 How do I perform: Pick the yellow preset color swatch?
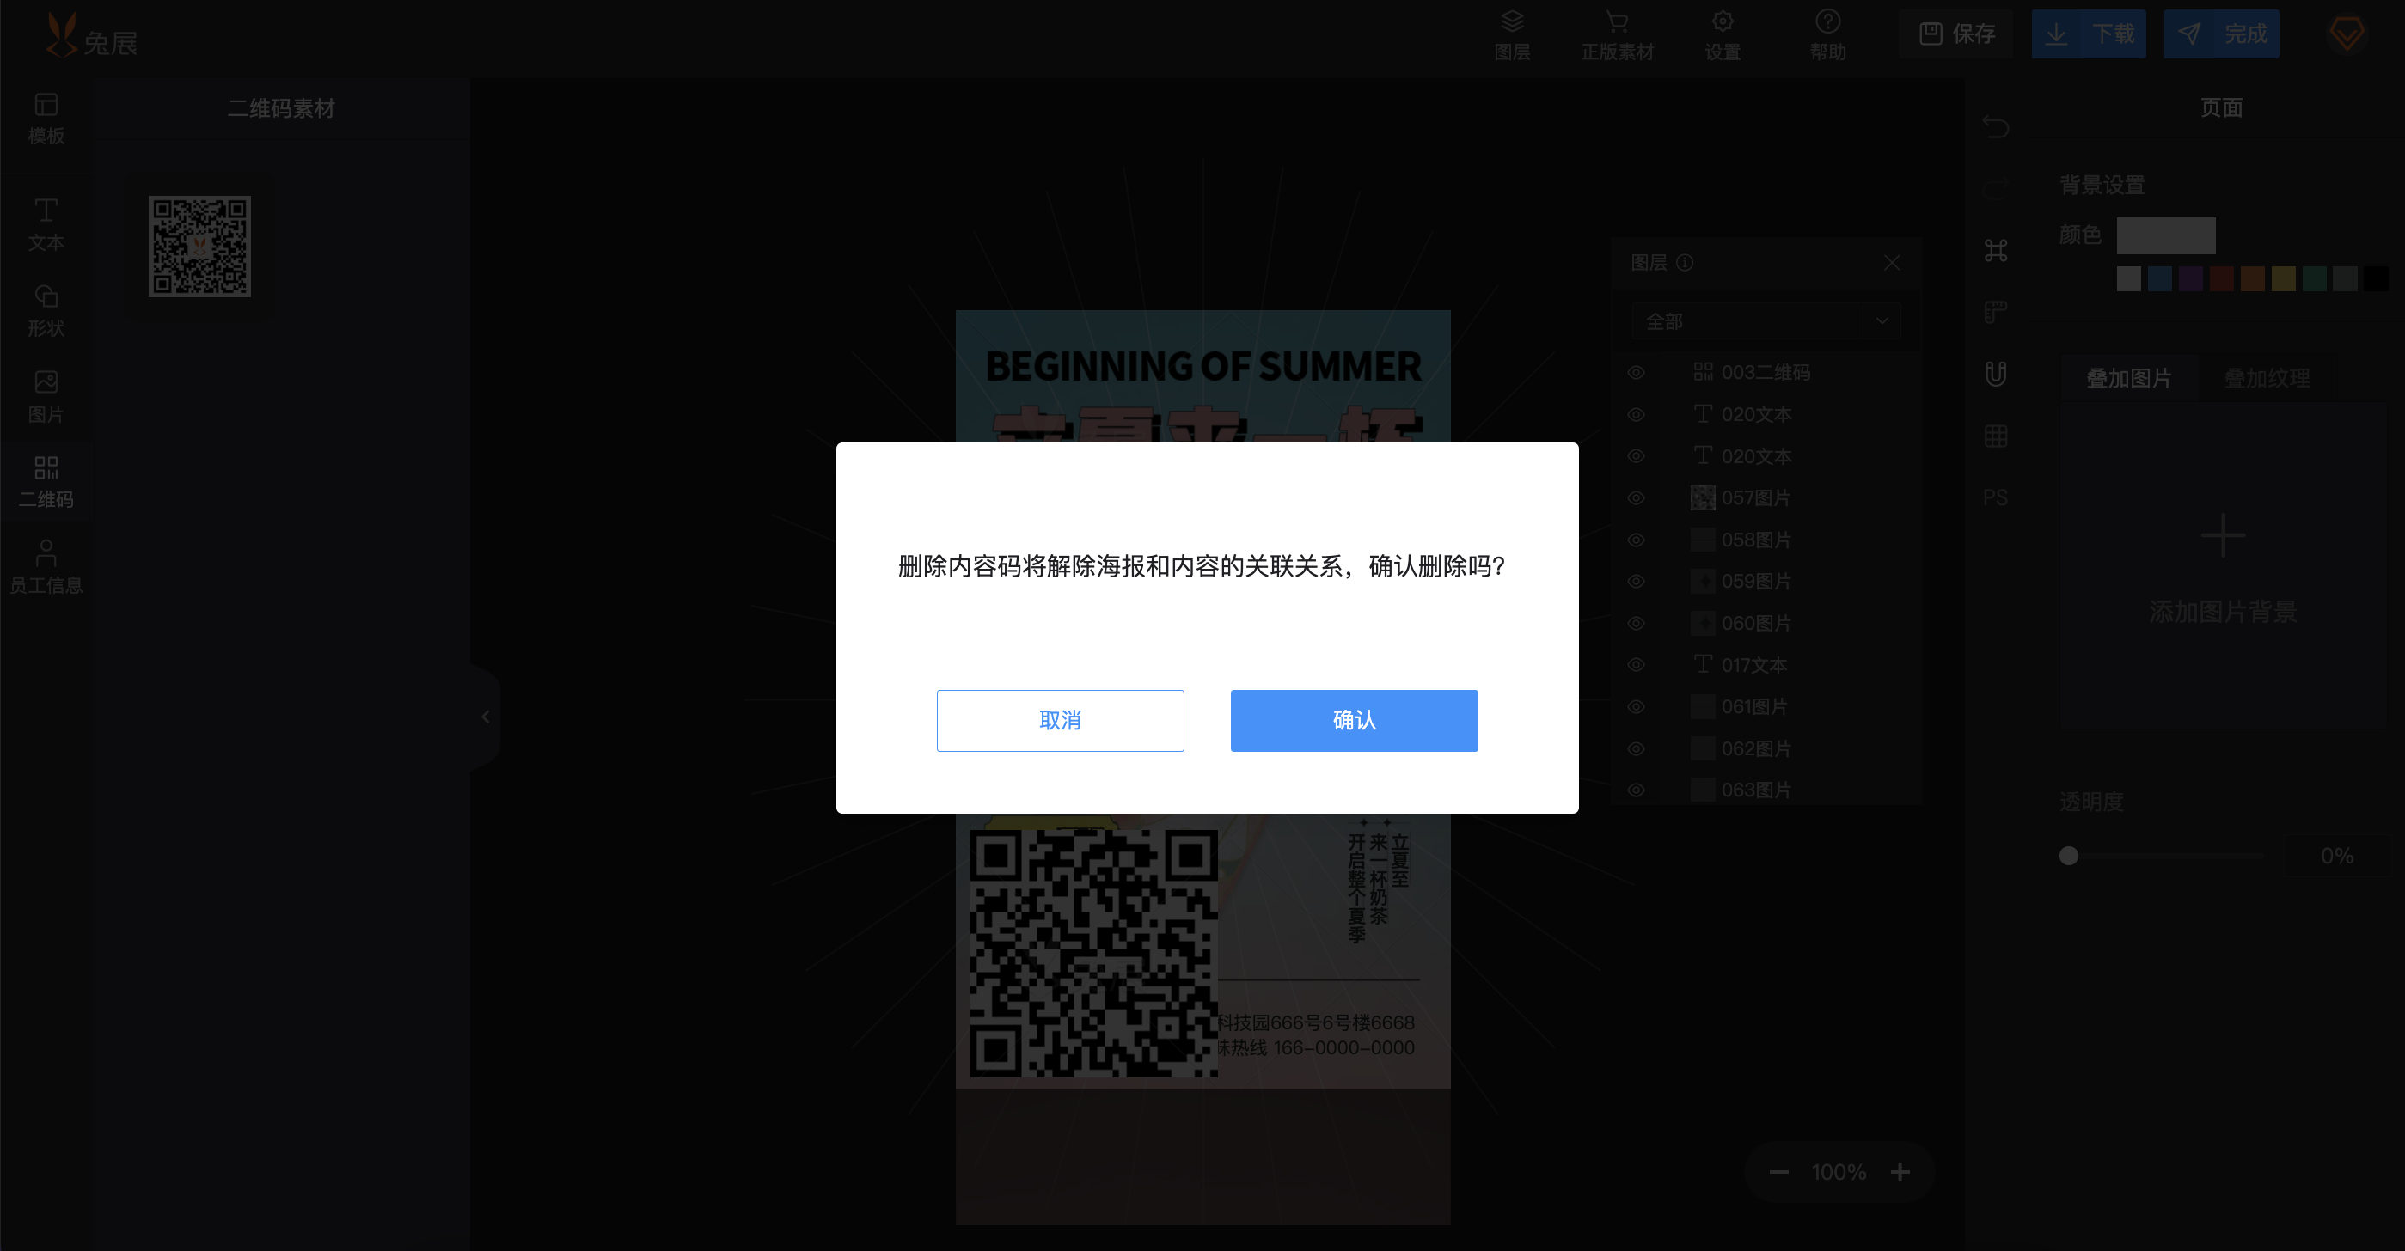click(x=2284, y=278)
